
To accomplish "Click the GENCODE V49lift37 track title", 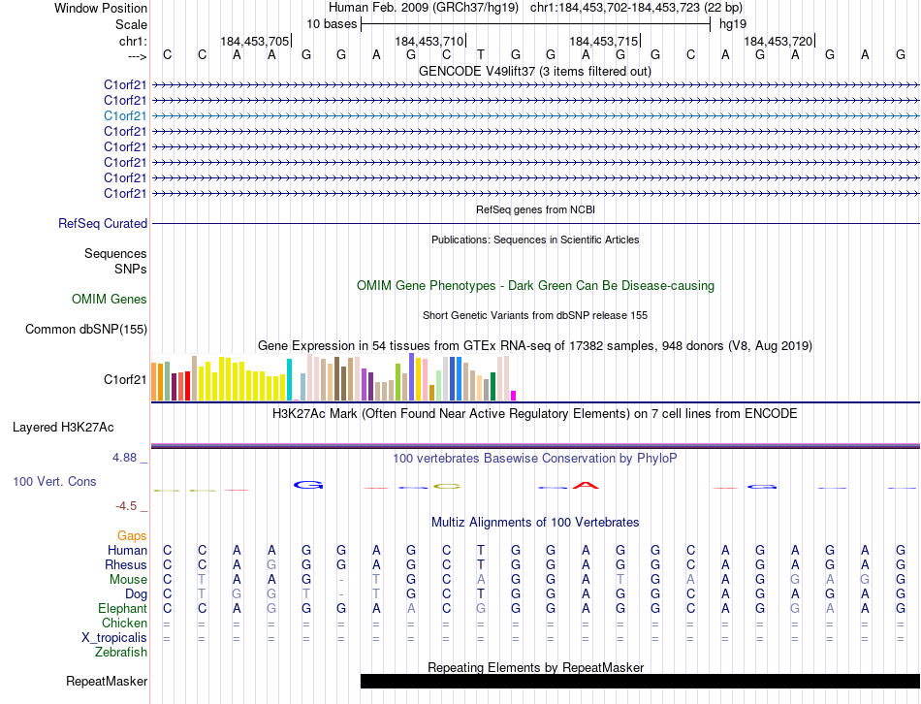I will (x=535, y=71).
